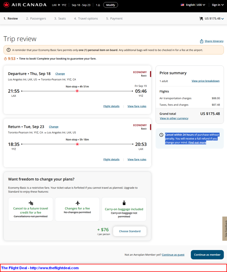Open return Flight details link
The width and height of the screenshot is (227, 272).
coord(111,159)
